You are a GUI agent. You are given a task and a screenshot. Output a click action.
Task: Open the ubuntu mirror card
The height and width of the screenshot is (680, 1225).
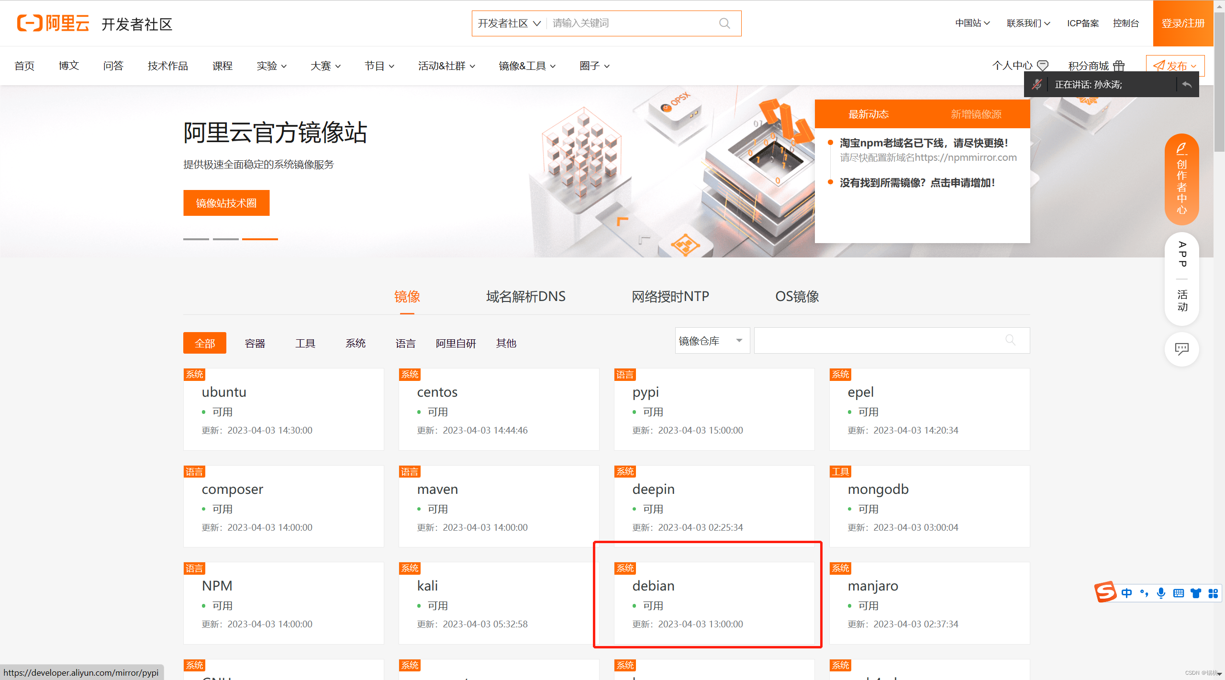283,409
